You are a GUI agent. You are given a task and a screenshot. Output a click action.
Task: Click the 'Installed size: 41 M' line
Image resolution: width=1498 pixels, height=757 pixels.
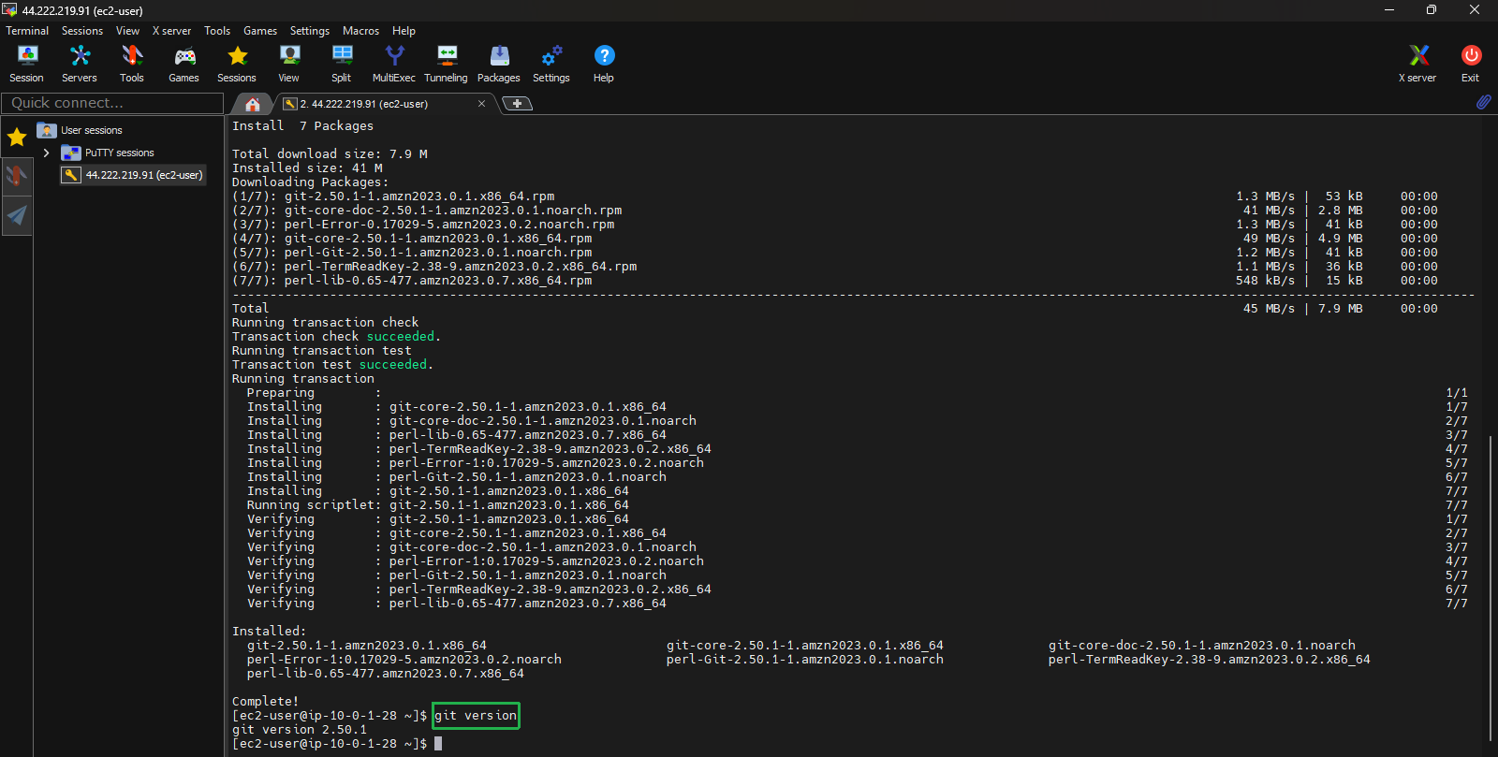(307, 168)
